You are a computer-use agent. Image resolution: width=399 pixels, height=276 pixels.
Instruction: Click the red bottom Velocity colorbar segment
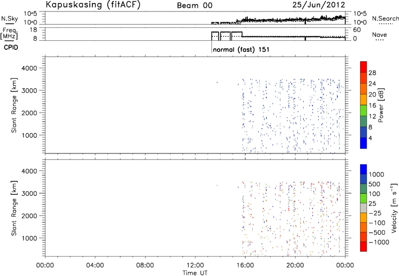tap(364, 247)
